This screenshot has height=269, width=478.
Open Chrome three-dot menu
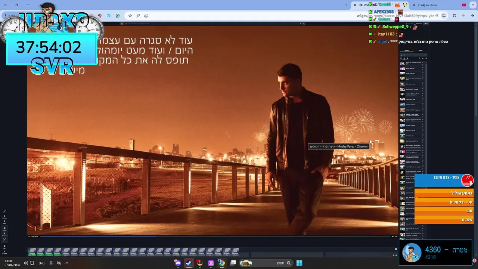click(x=5, y=16)
